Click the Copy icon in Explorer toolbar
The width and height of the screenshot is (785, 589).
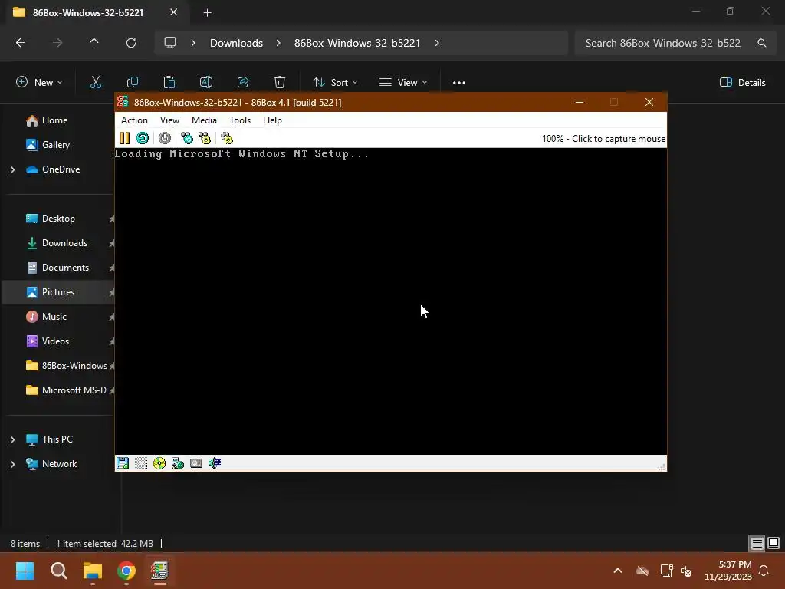click(133, 82)
